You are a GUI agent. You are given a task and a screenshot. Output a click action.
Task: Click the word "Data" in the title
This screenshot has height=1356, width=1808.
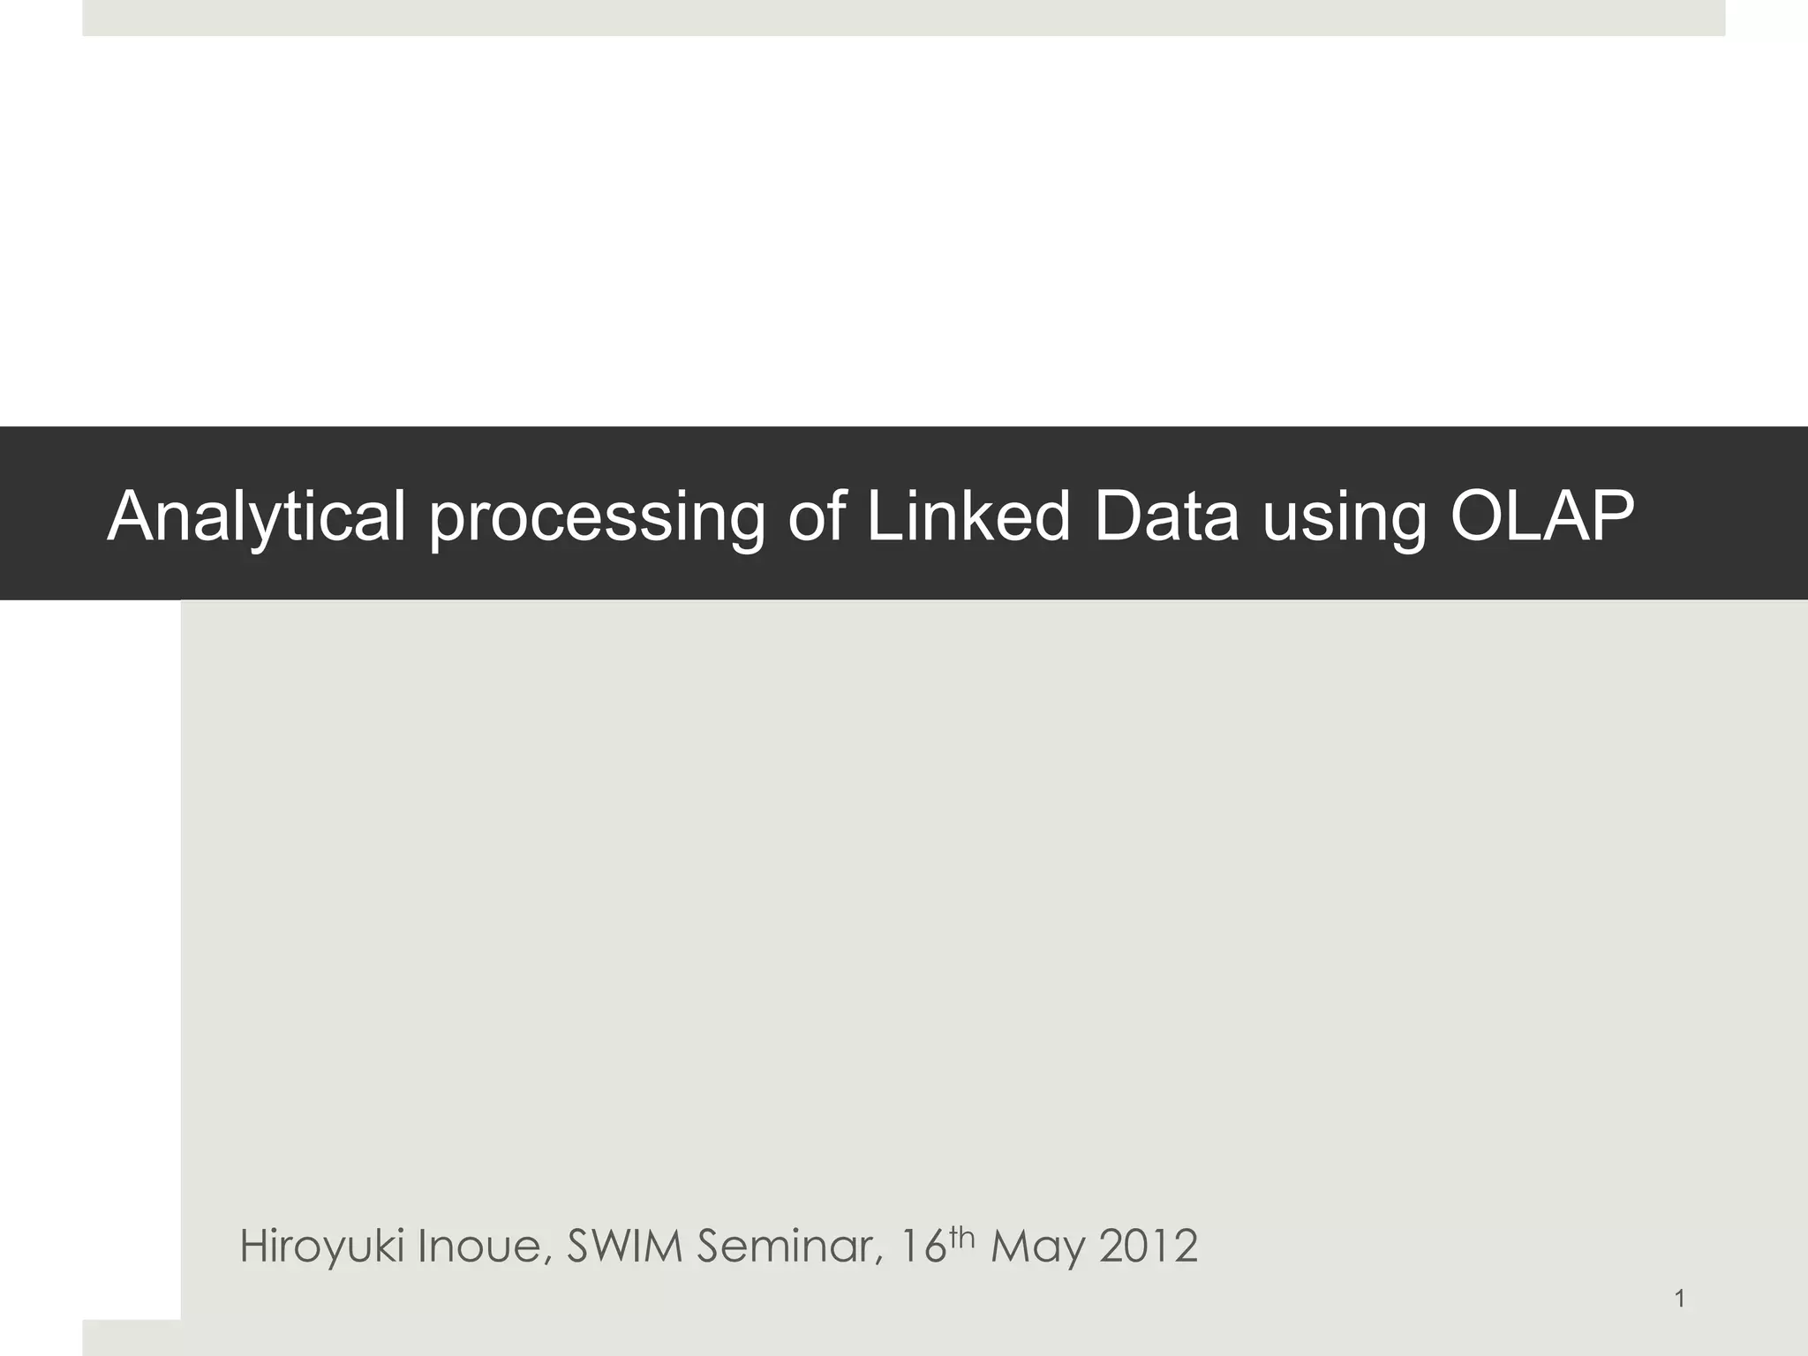coord(1165,516)
